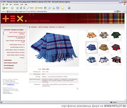Select Флисовые Fleece Pyrenees category

click(x=15, y=50)
